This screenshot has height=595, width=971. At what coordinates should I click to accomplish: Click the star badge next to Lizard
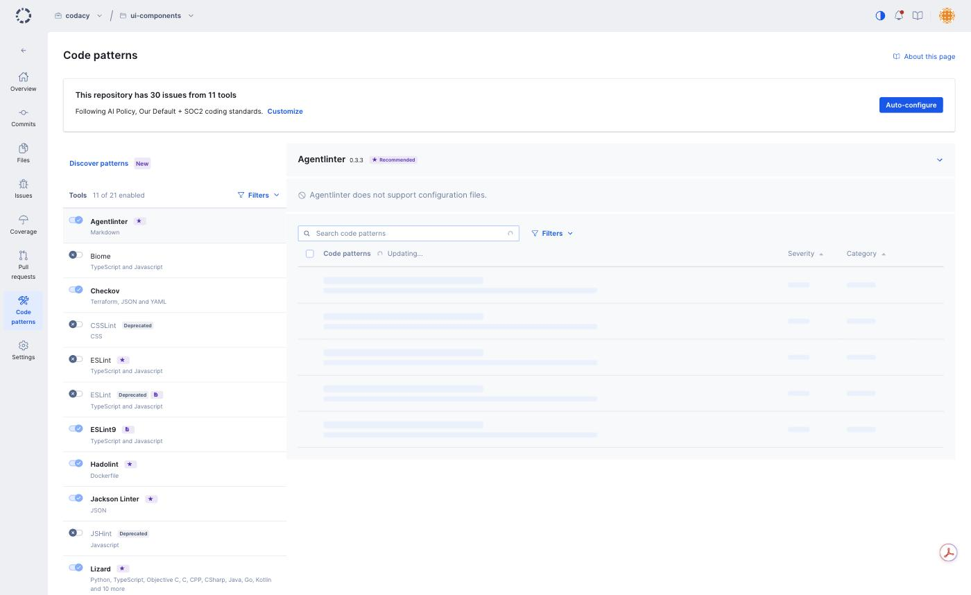click(x=122, y=569)
